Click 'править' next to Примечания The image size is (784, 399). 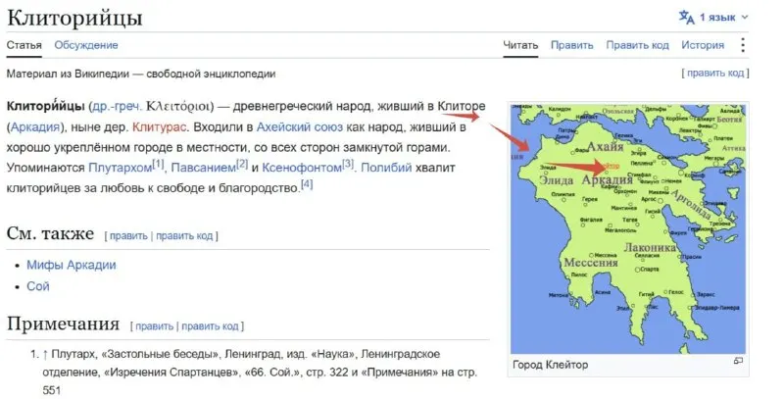point(154,326)
